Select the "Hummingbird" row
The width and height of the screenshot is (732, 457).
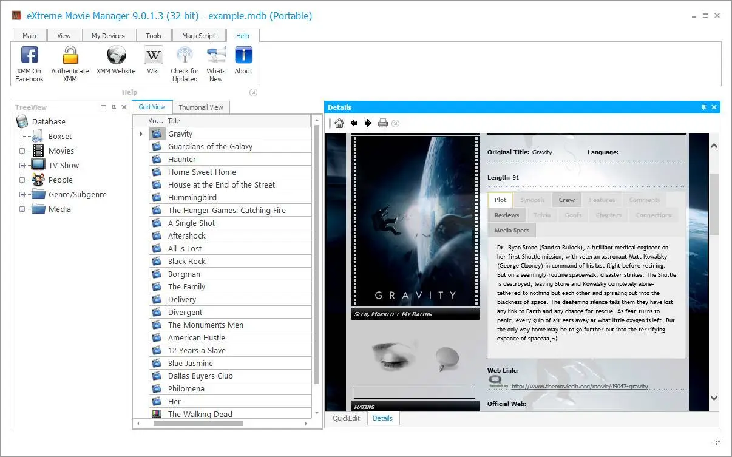[x=231, y=197]
